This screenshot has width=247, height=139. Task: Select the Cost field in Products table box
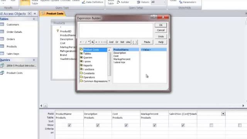63,43
